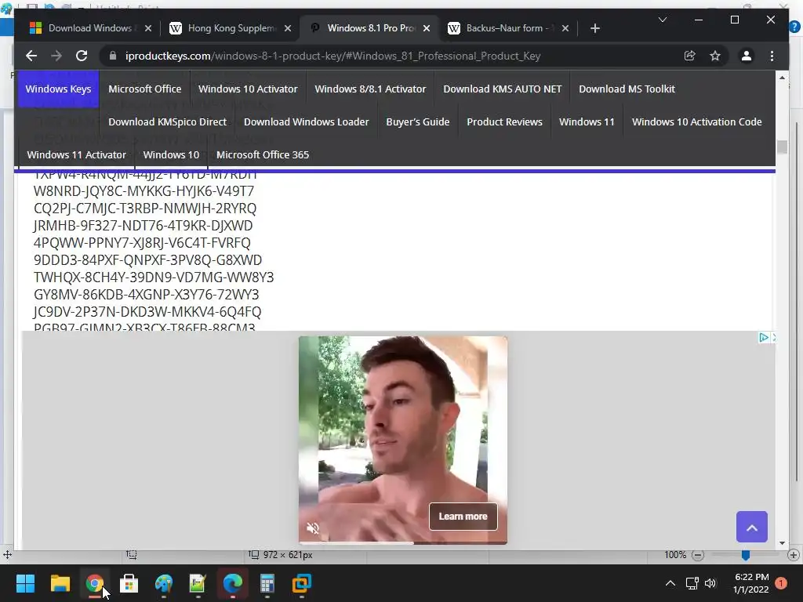
Task: Click the page vertical scrollbar thumb
Action: (x=782, y=147)
